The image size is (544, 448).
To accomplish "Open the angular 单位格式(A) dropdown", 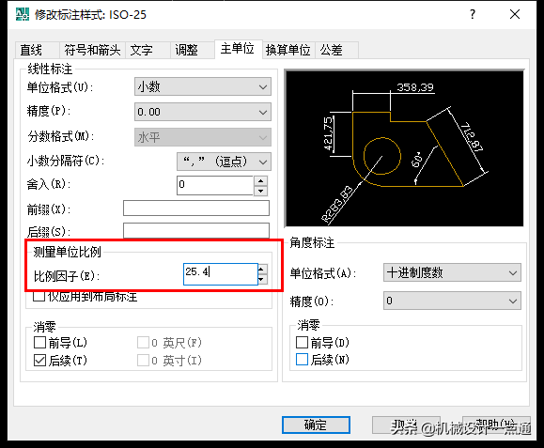I will pos(452,272).
